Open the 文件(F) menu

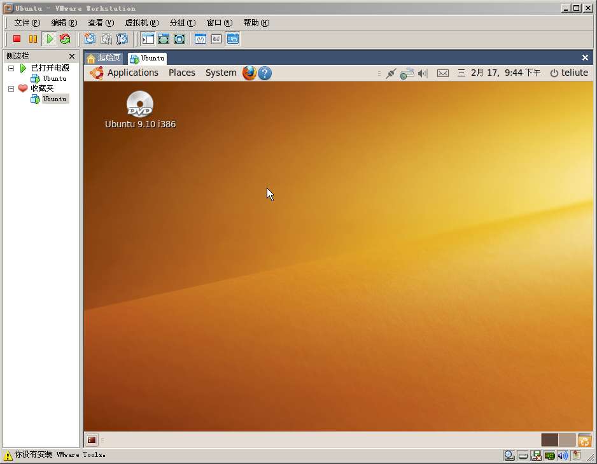coord(27,23)
